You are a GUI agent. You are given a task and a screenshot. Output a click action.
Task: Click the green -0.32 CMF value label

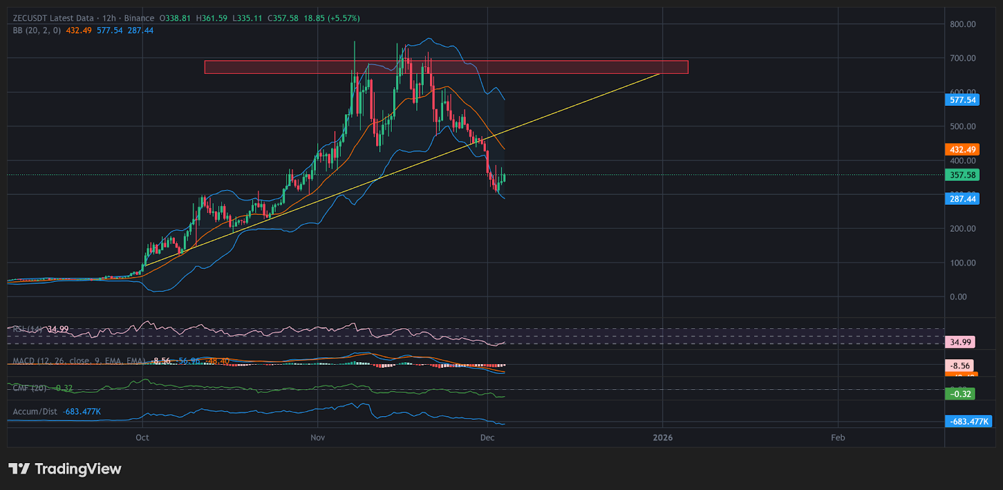pos(960,394)
